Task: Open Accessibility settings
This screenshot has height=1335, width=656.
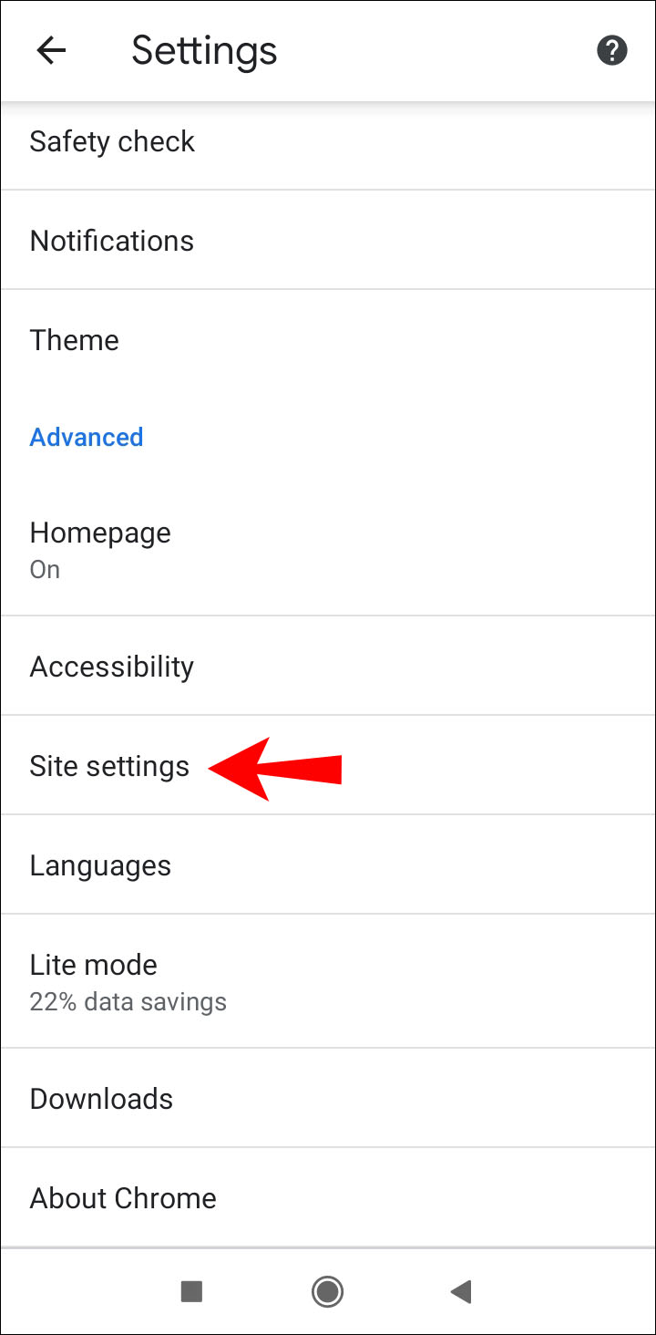Action: tap(328, 667)
